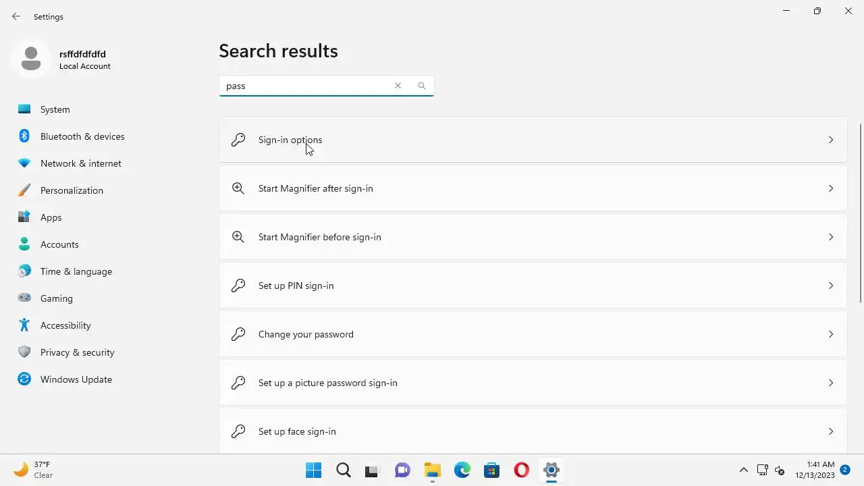
Task: Click the magnifying glass search icon
Action: pos(422,86)
